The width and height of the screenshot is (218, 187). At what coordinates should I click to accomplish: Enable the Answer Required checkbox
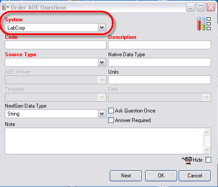click(111, 120)
